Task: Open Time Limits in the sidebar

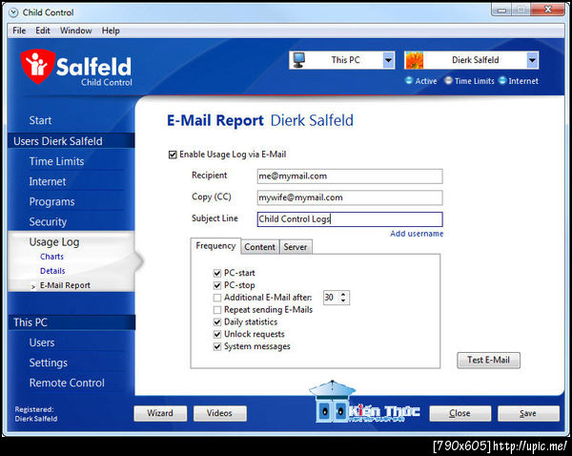Action: tap(56, 161)
